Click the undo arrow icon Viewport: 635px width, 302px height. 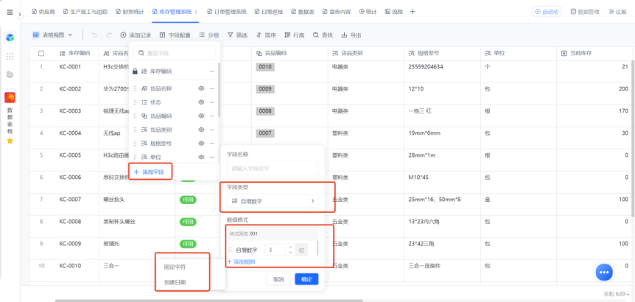pyautogui.click(x=94, y=35)
